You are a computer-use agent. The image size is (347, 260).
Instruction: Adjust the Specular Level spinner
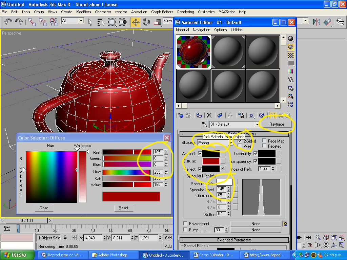pyautogui.click(x=229, y=189)
